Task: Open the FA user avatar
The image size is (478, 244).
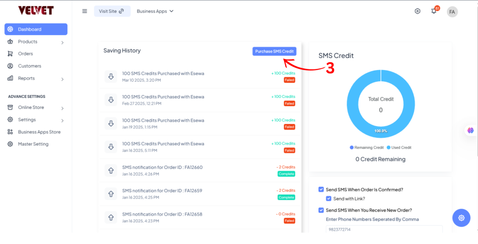Action: click(452, 12)
